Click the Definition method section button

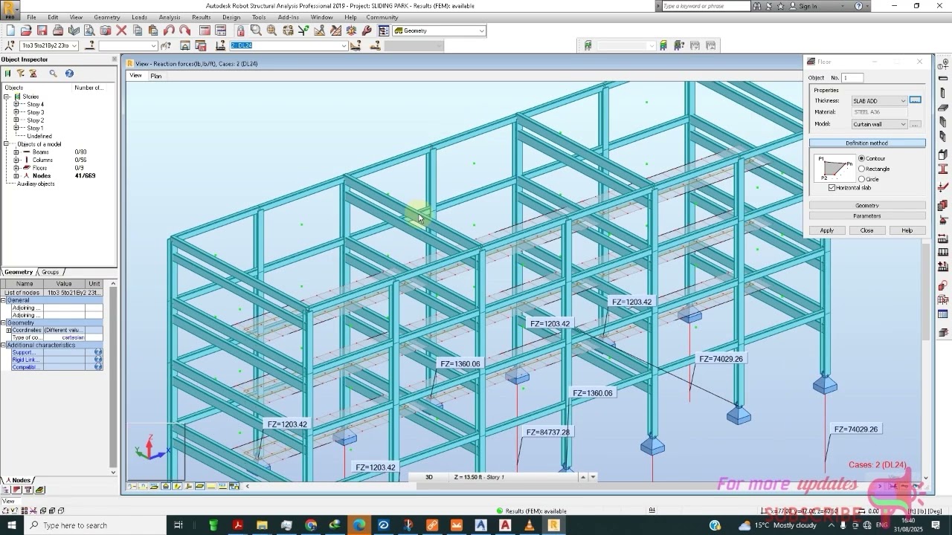coord(867,143)
